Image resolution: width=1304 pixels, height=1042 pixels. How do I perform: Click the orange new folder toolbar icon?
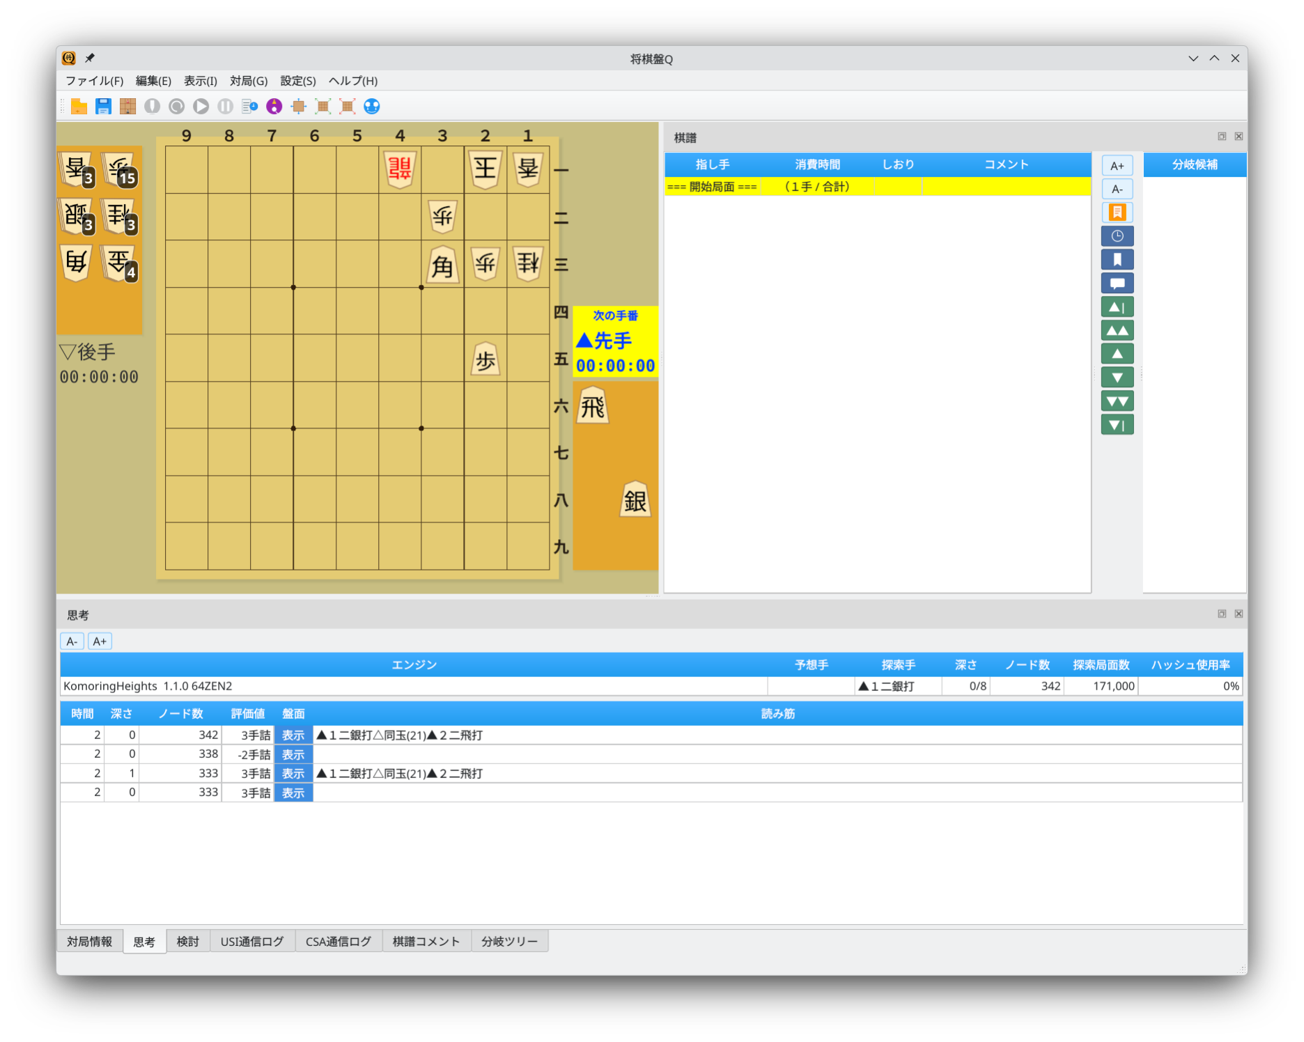pyautogui.click(x=79, y=106)
